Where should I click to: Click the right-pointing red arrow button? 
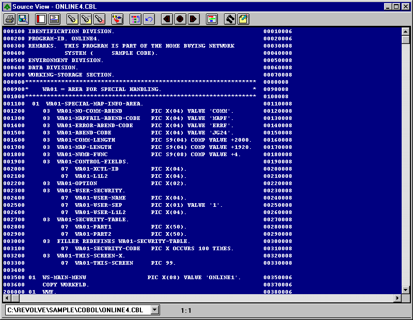tap(194, 19)
